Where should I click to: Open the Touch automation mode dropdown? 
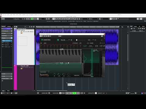42,19
